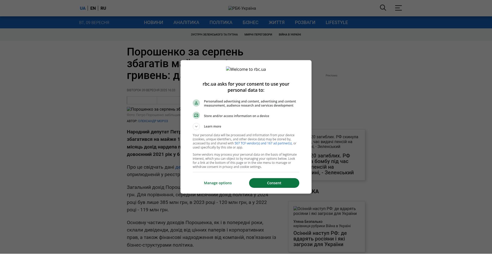Open the hamburger menu icon

[x=398, y=8]
